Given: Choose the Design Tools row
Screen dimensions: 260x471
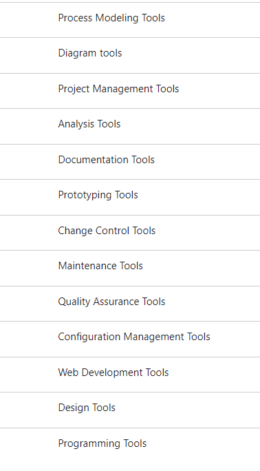Looking at the screenshot, I should [x=130, y=410].
